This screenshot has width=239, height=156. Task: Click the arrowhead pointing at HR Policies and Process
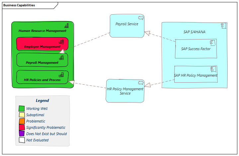pyautogui.click(x=72, y=82)
